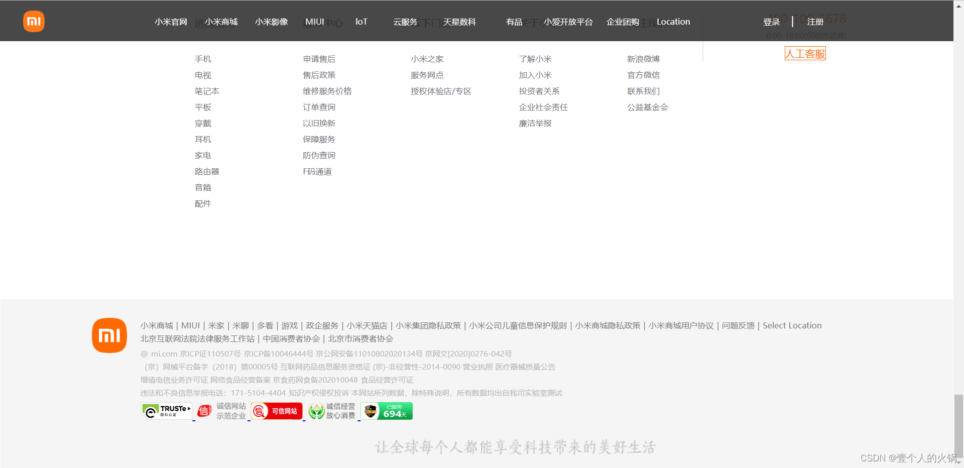Open 小米官网 in the top navigation

click(x=171, y=22)
